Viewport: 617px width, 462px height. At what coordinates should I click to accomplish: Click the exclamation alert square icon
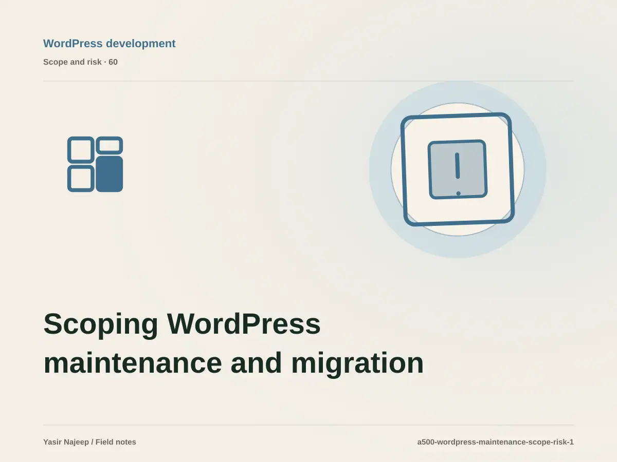[458, 169]
